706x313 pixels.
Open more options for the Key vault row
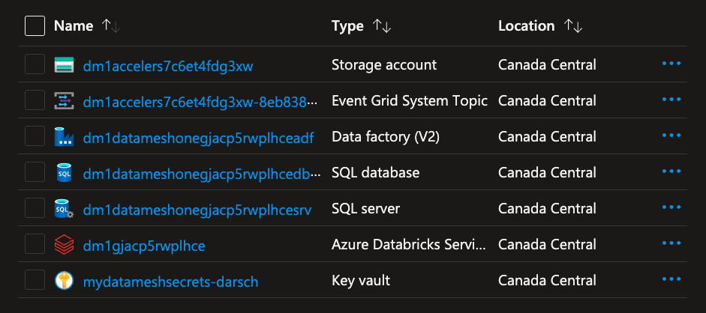point(671,281)
